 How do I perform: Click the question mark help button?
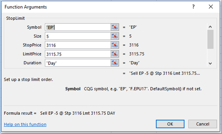(193, 7)
